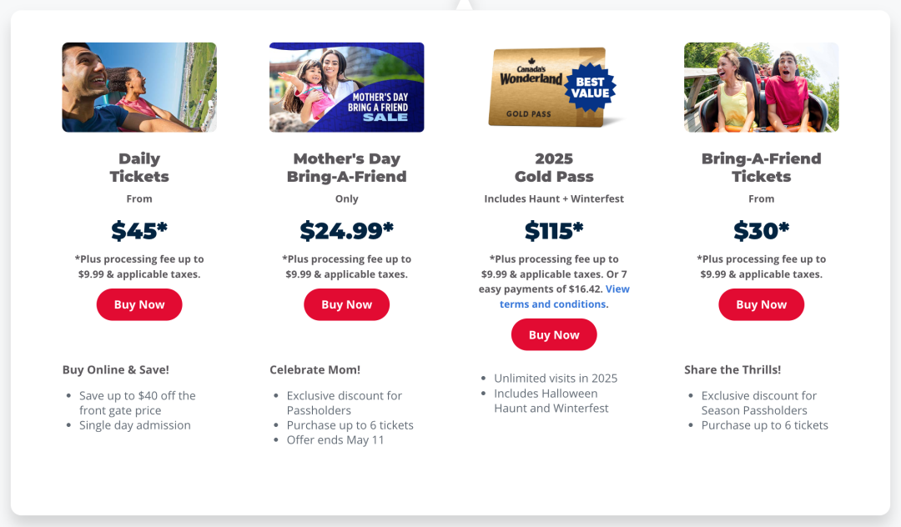Click the Best Value badge on Gold Pass

click(x=590, y=88)
